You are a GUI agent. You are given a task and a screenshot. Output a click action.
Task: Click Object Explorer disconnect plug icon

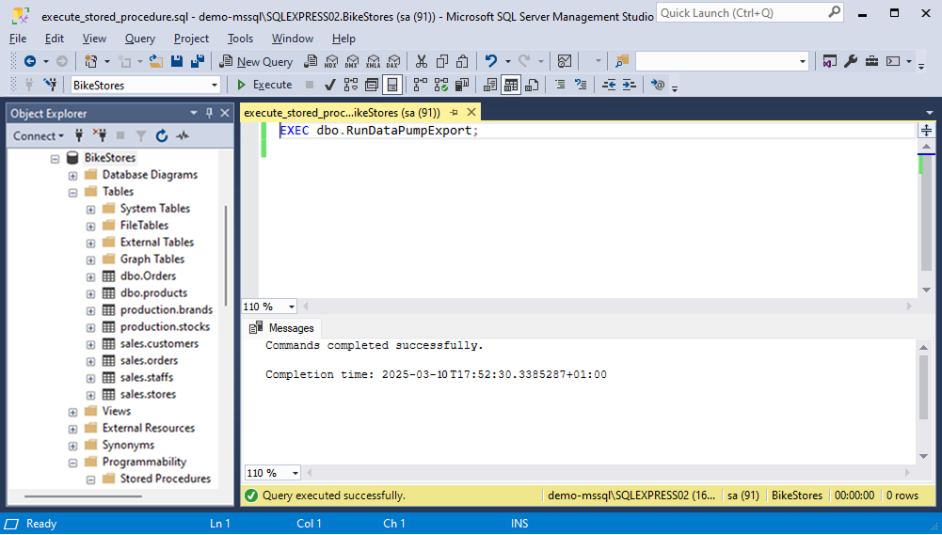100,136
